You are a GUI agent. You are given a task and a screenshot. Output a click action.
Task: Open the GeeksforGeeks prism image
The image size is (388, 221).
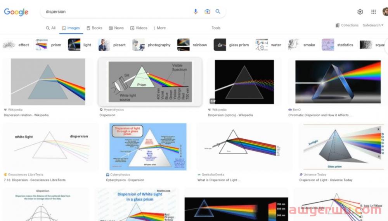click(244, 147)
